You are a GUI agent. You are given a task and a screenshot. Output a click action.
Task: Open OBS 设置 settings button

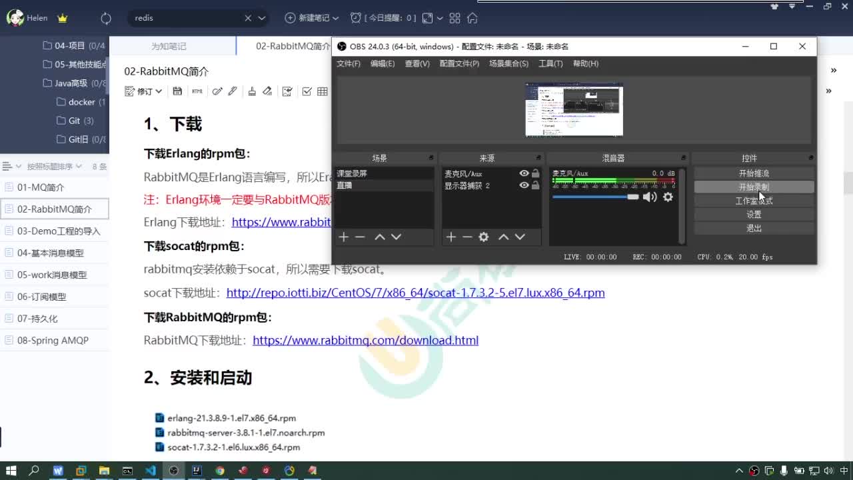pos(754,215)
